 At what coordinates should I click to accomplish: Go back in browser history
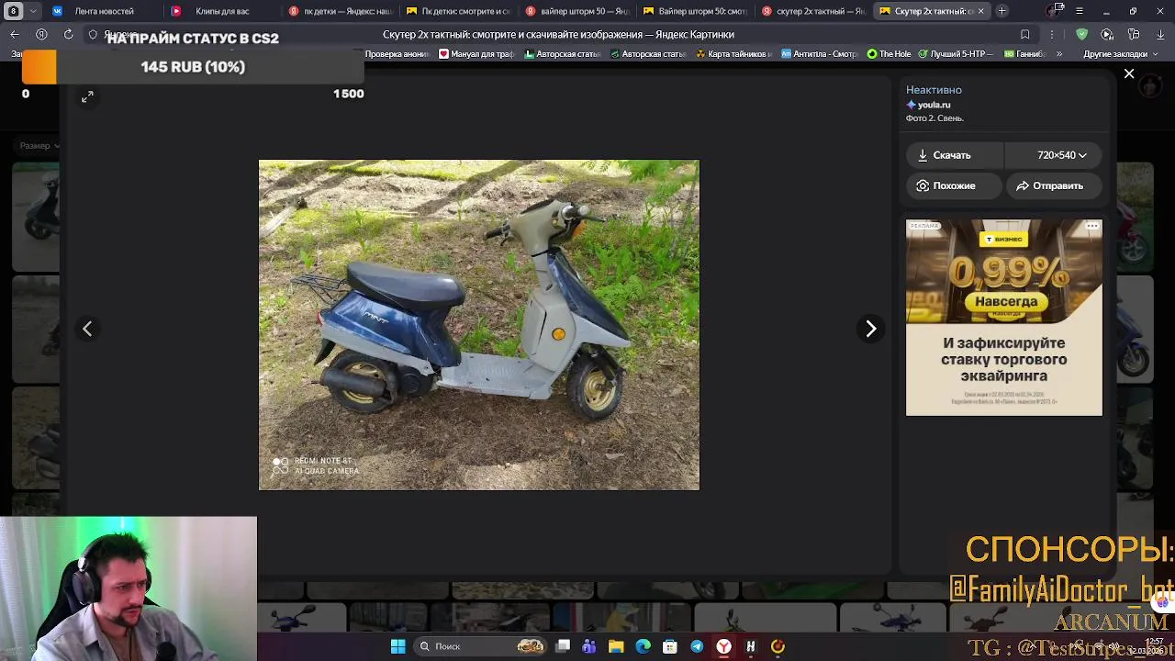(x=15, y=34)
